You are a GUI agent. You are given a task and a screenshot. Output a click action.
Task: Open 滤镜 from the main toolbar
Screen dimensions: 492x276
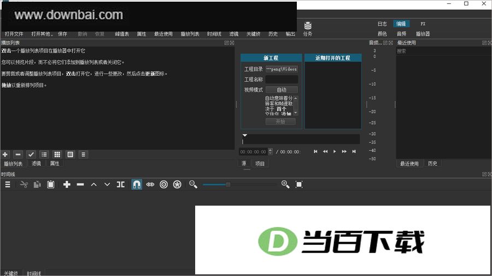point(234,34)
